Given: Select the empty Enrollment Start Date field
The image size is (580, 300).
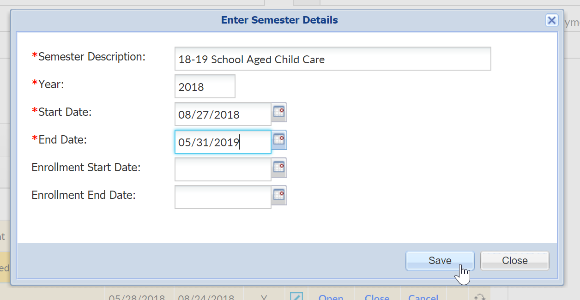Looking at the screenshot, I should pyautogui.click(x=223, y=170).
